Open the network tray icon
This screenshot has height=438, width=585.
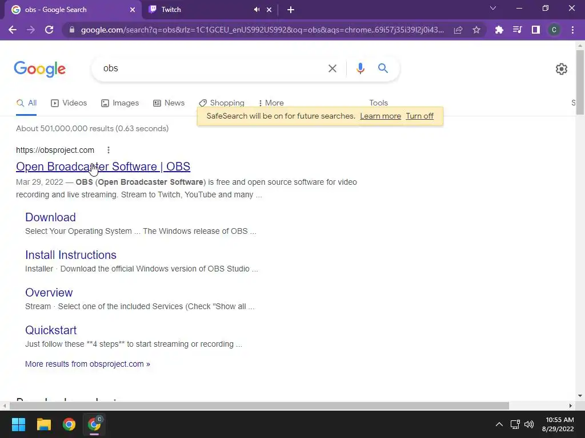(515, 424)
